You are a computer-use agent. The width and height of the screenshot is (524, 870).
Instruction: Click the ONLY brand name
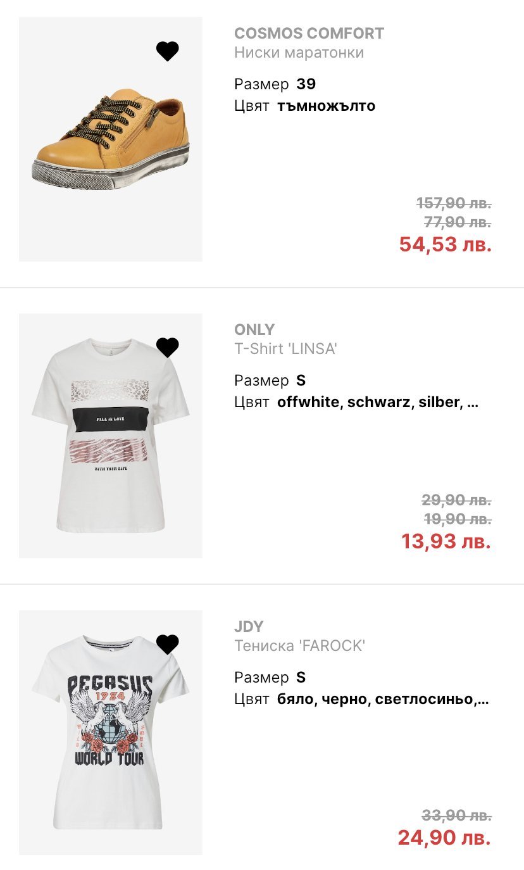(x=254, y=329)
